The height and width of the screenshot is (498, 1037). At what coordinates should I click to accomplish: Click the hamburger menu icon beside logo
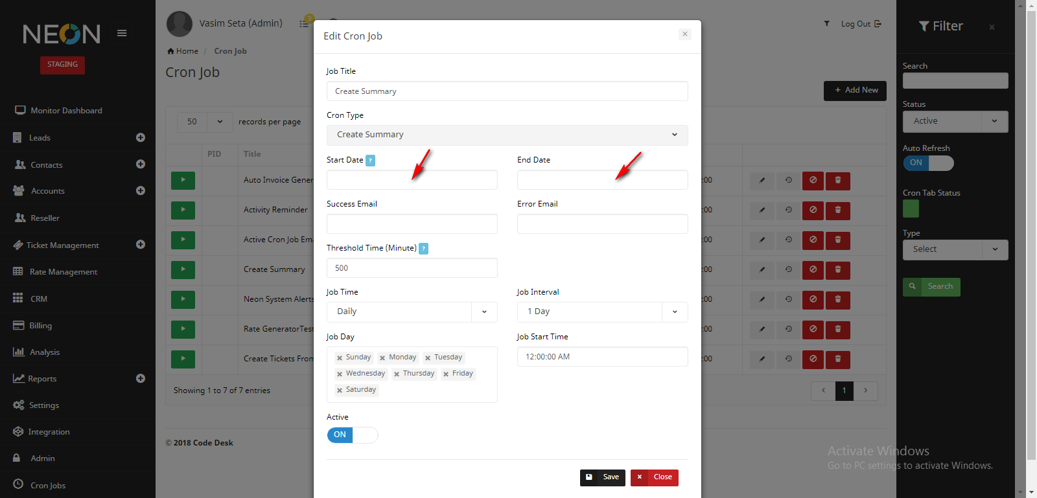tap(122, 33)
